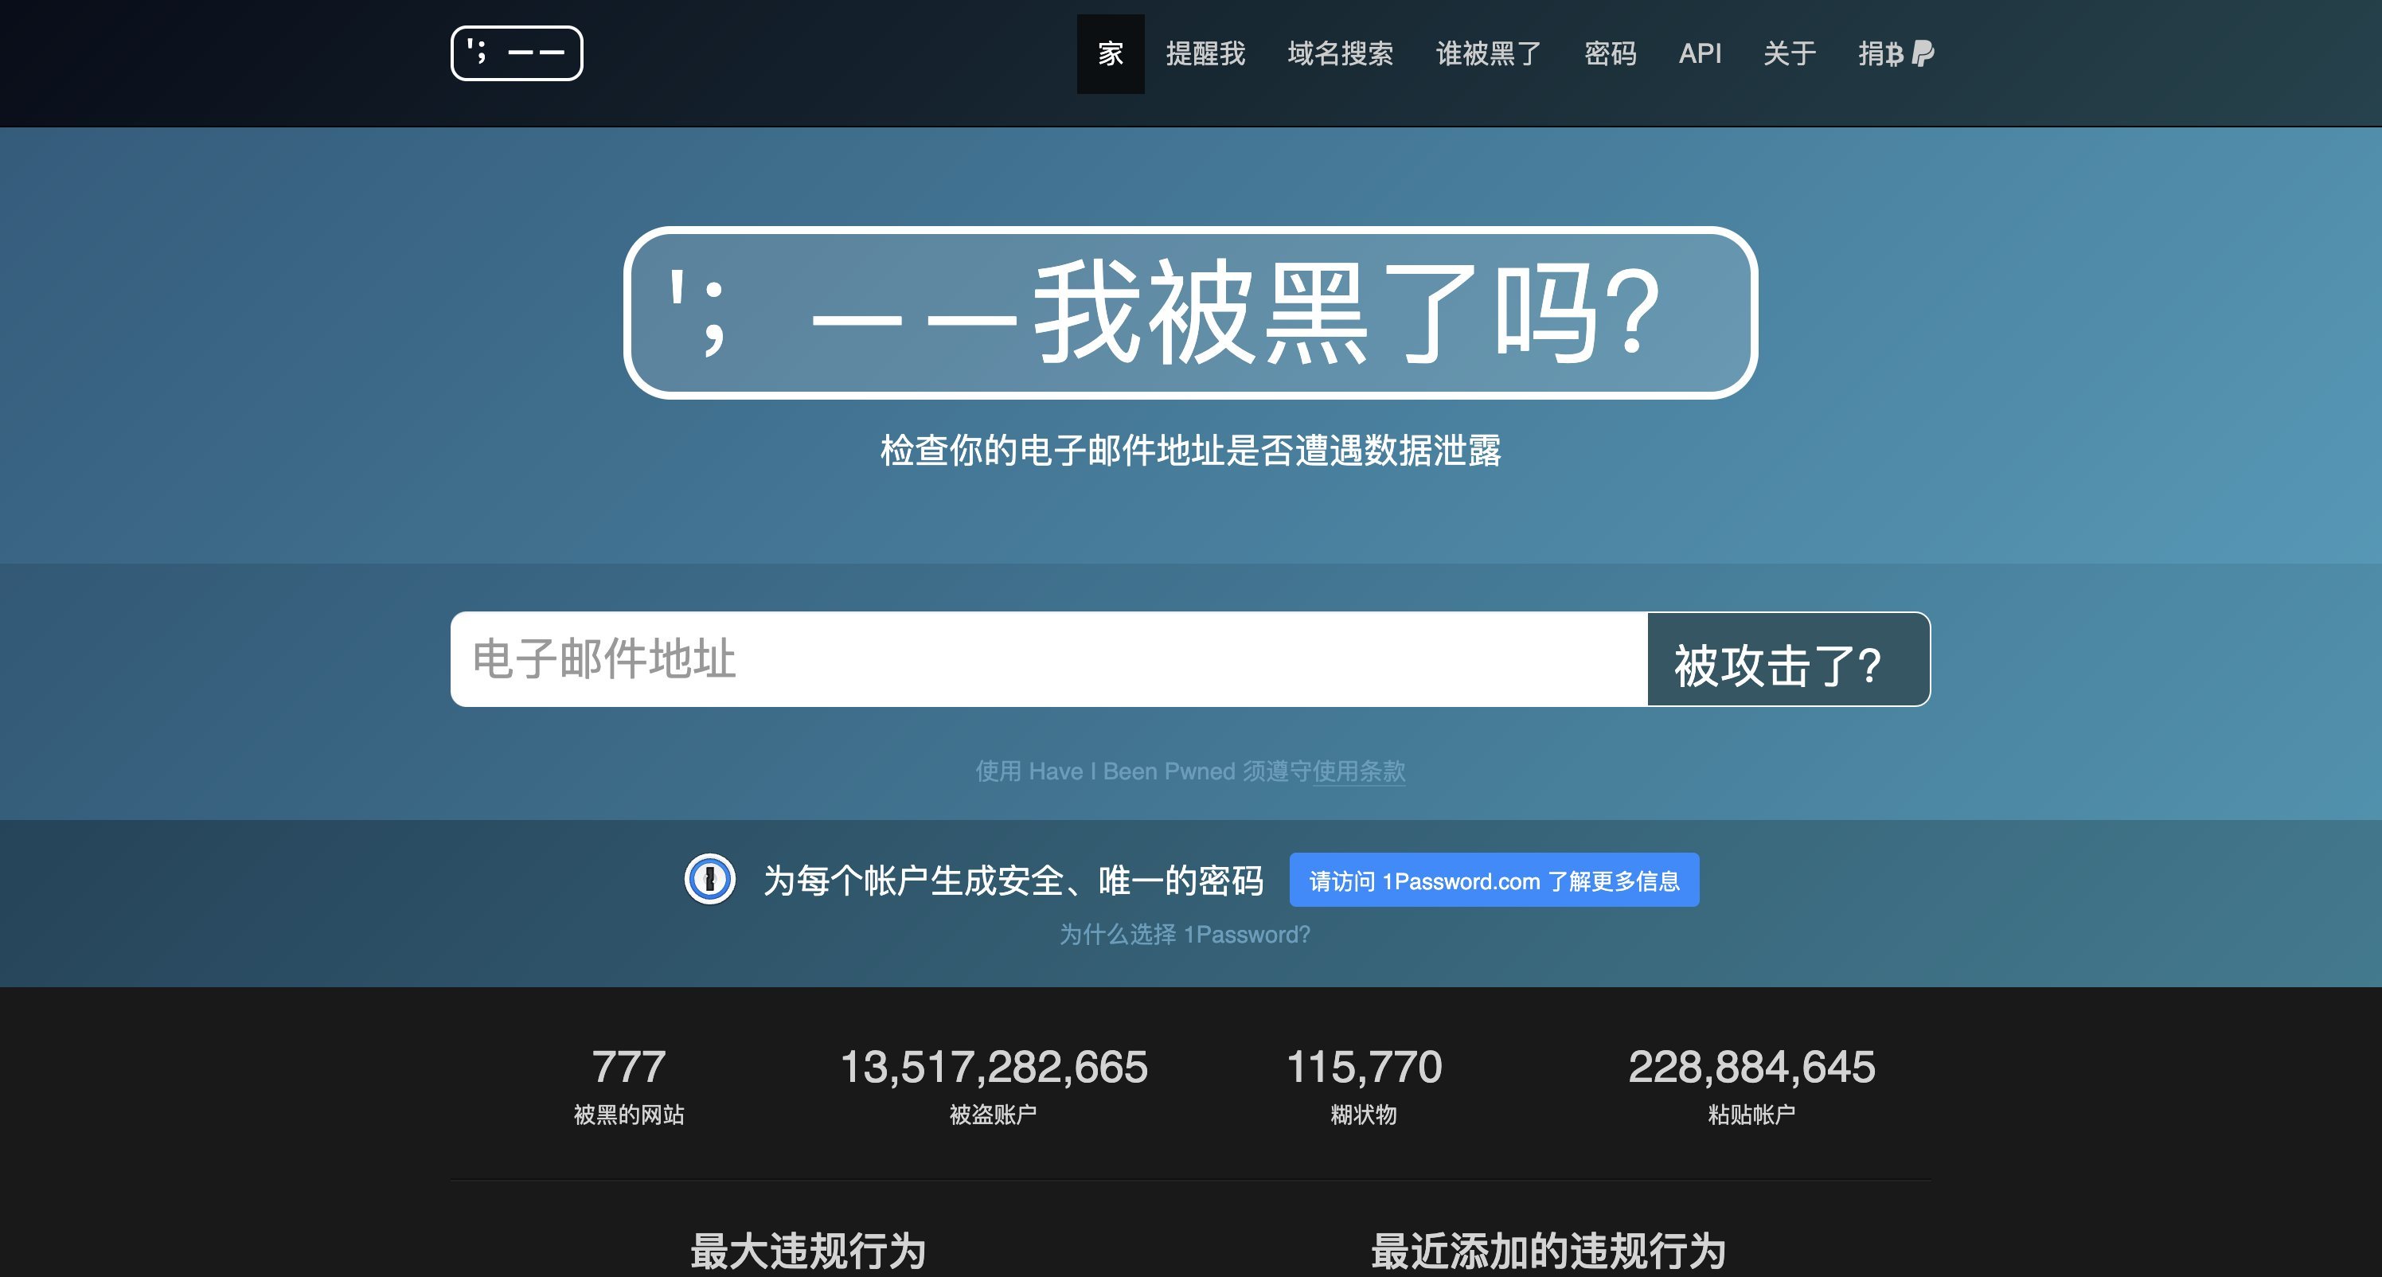Open the 密码 menu item
This screenshot has width=2382, height=1277.
[1609, 53]
